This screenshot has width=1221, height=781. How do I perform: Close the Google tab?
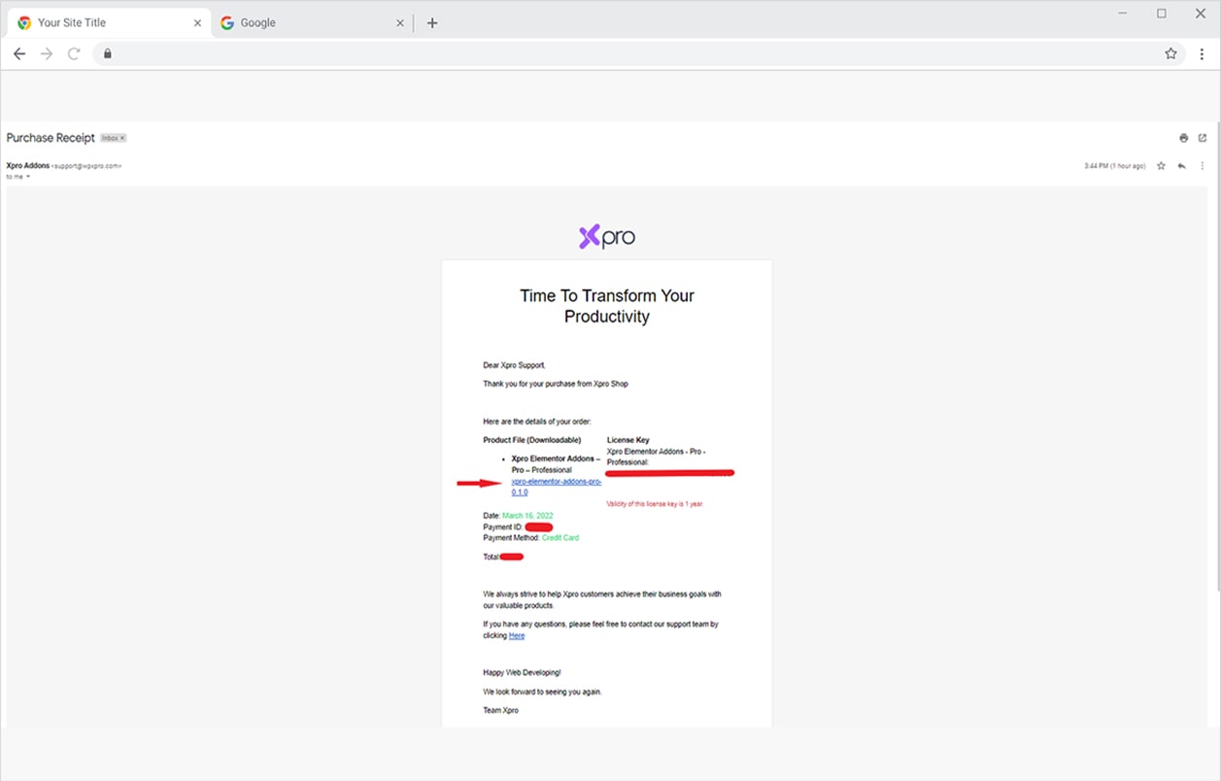coord(400,23)
